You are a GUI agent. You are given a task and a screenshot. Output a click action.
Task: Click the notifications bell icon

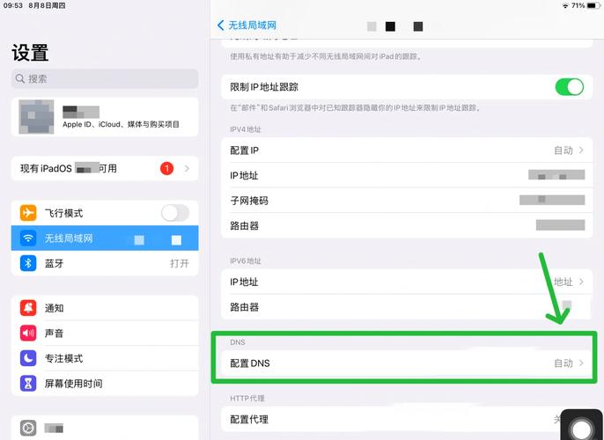(28, 308)
